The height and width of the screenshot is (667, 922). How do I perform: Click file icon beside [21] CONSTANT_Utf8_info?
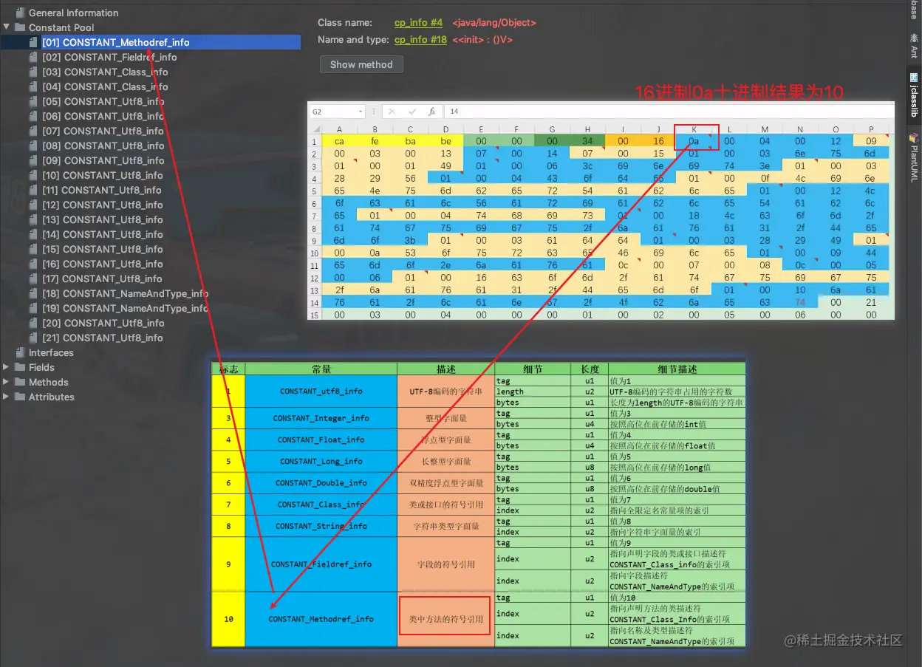coord(33,338)
